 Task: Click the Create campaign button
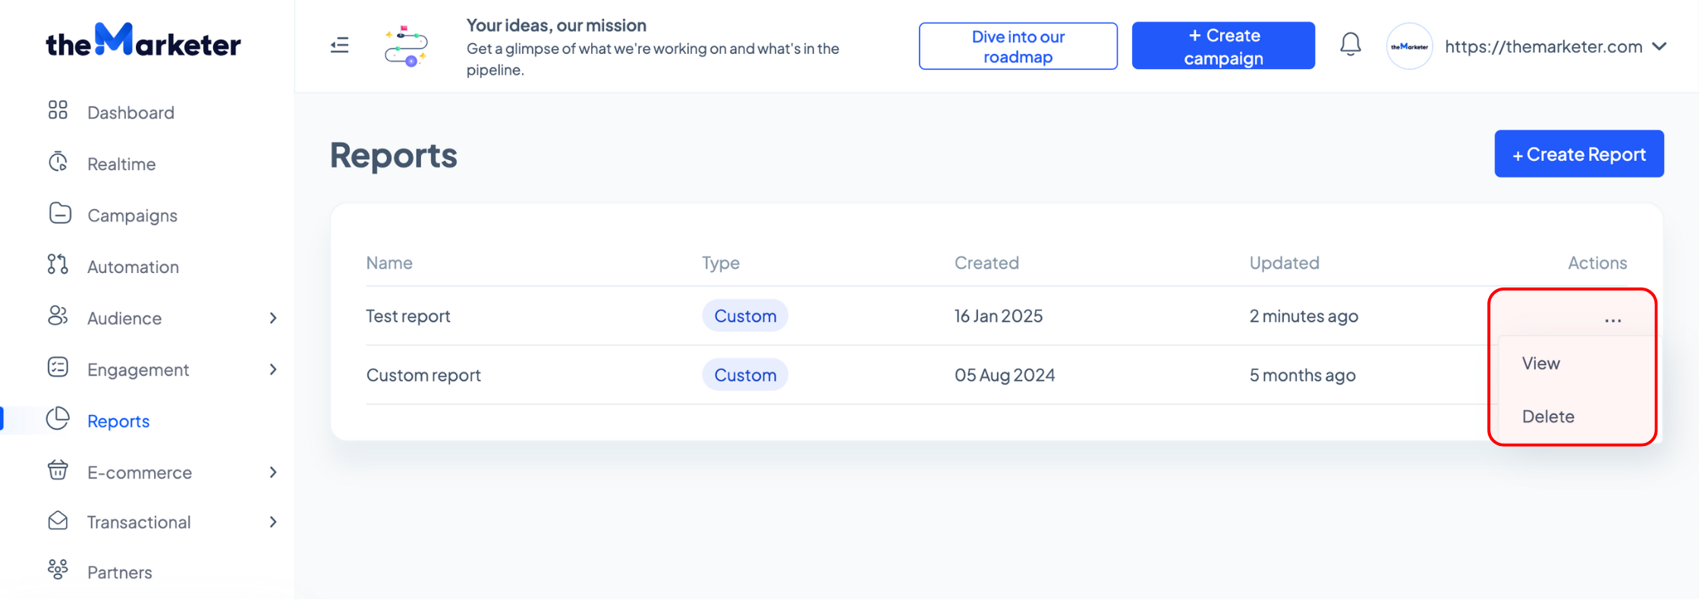[1223, 46]
